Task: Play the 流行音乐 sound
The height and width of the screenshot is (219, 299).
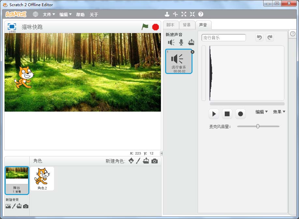Action: tap(214, 114)
